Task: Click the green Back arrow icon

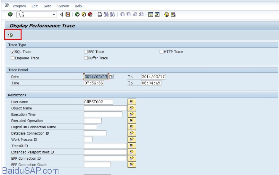Action: (77, 14)
